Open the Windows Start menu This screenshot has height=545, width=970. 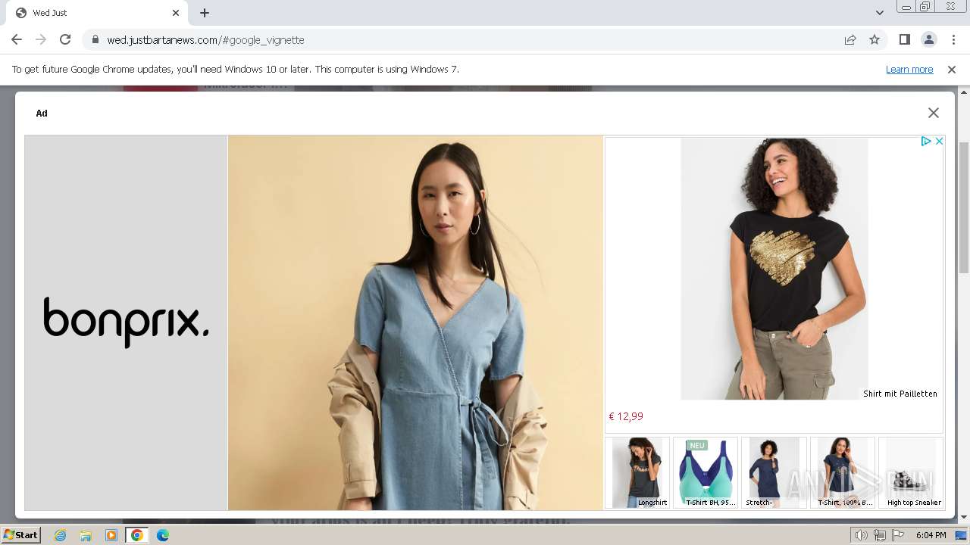point(20,535)
